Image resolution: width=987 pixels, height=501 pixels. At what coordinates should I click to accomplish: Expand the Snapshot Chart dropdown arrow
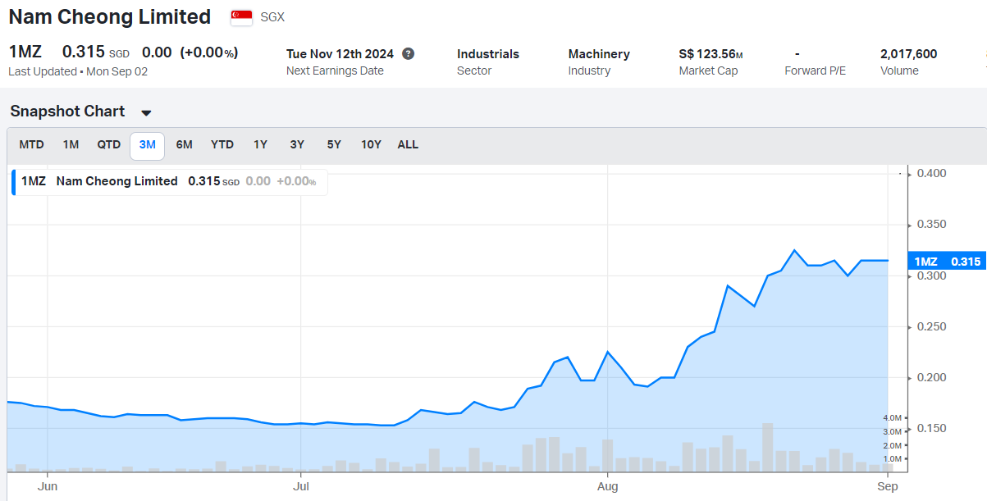(146, 113)
